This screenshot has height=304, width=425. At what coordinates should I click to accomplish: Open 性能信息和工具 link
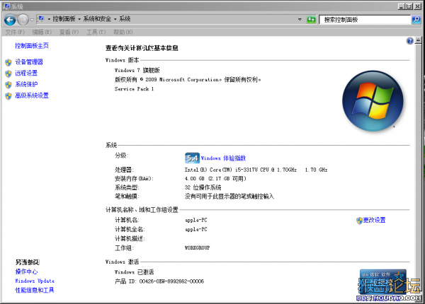pyautogui.click(x=35, y=290)
